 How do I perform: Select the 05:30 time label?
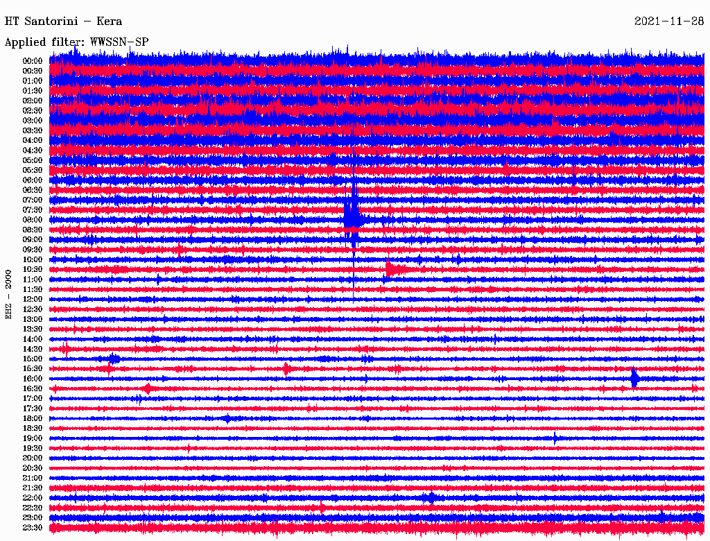coord(33,171)
